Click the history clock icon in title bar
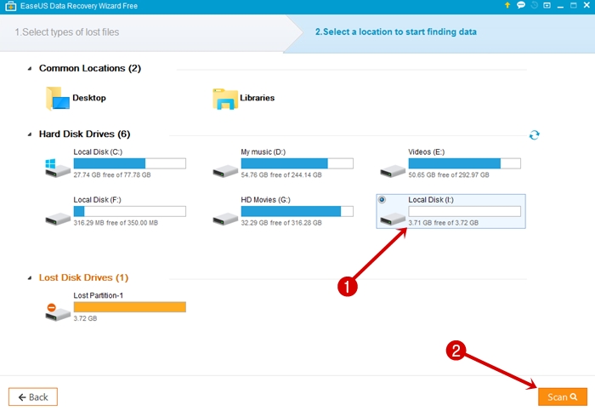Image resolution: width=595 pixels, height=411 pixels. [x=535, y=5]
